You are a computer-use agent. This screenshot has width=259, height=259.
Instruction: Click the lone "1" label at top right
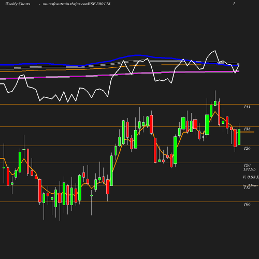pos(234,4)
